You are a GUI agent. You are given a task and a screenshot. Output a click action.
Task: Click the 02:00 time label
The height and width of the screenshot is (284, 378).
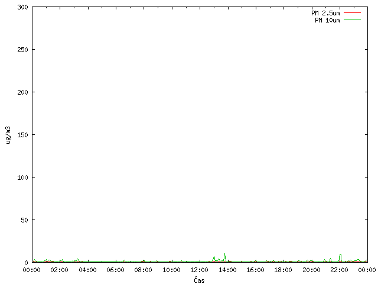[x=59, y=270]
